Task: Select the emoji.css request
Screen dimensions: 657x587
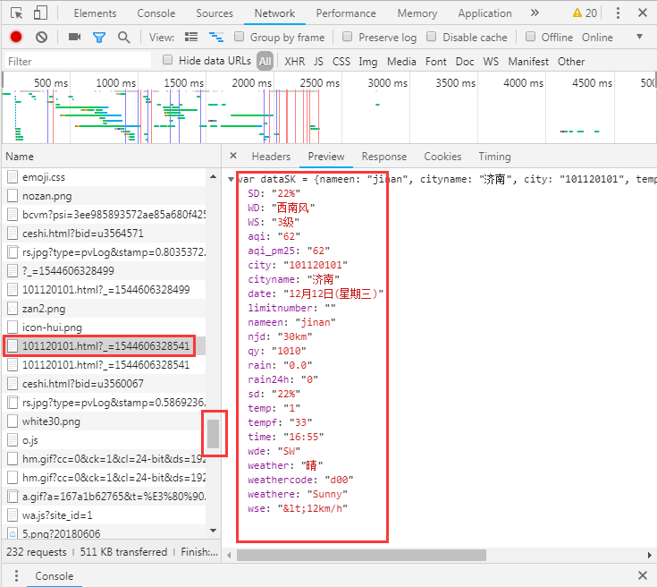Action: (x=105, y=177)
